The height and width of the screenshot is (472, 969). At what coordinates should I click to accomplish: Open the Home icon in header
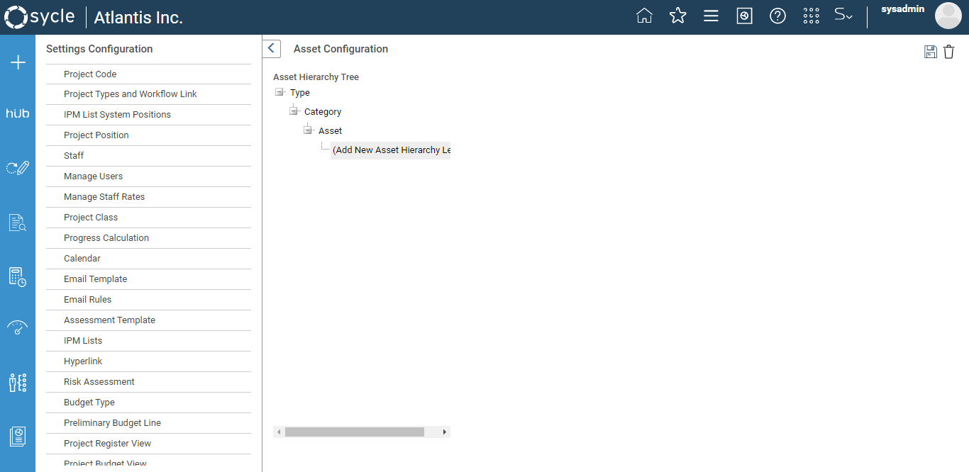tap(644, 16)
